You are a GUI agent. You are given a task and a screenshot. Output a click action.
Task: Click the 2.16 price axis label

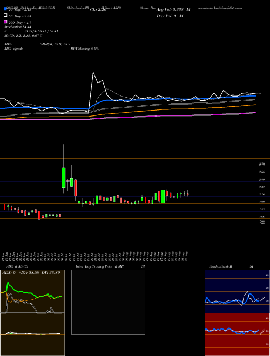[x=262, y=194]
